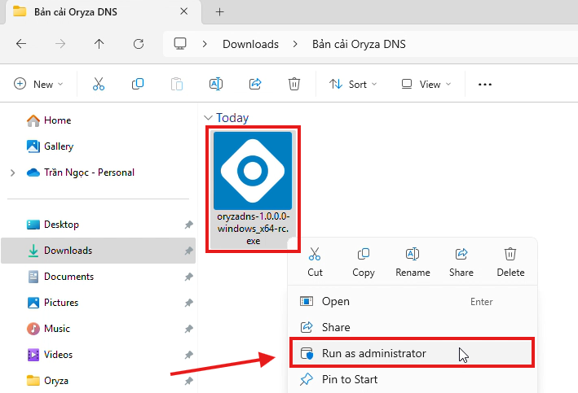The image size is (578, 393).
Task: Click the Cut icon in the toolbar
Action: (x=99, y=85)
